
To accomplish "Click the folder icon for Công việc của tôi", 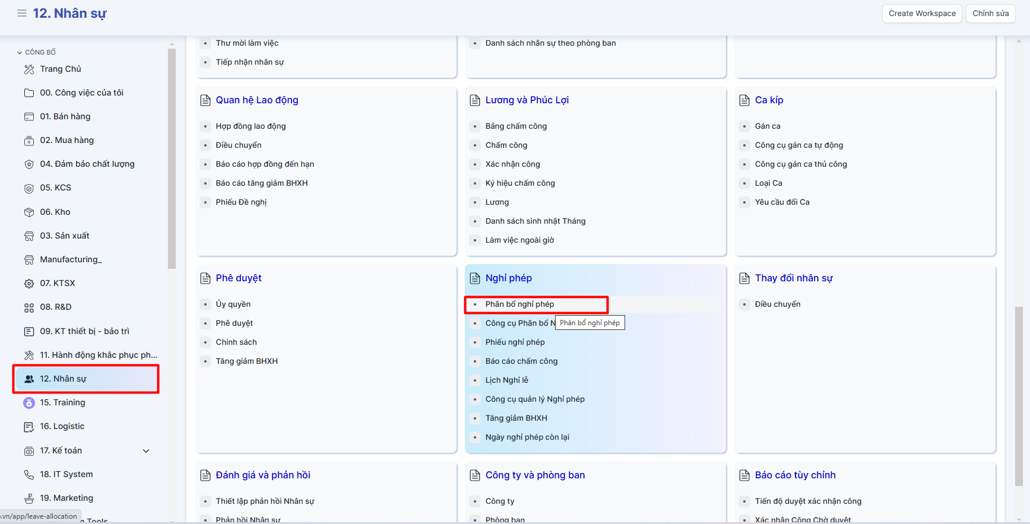I will coord(29,93).
